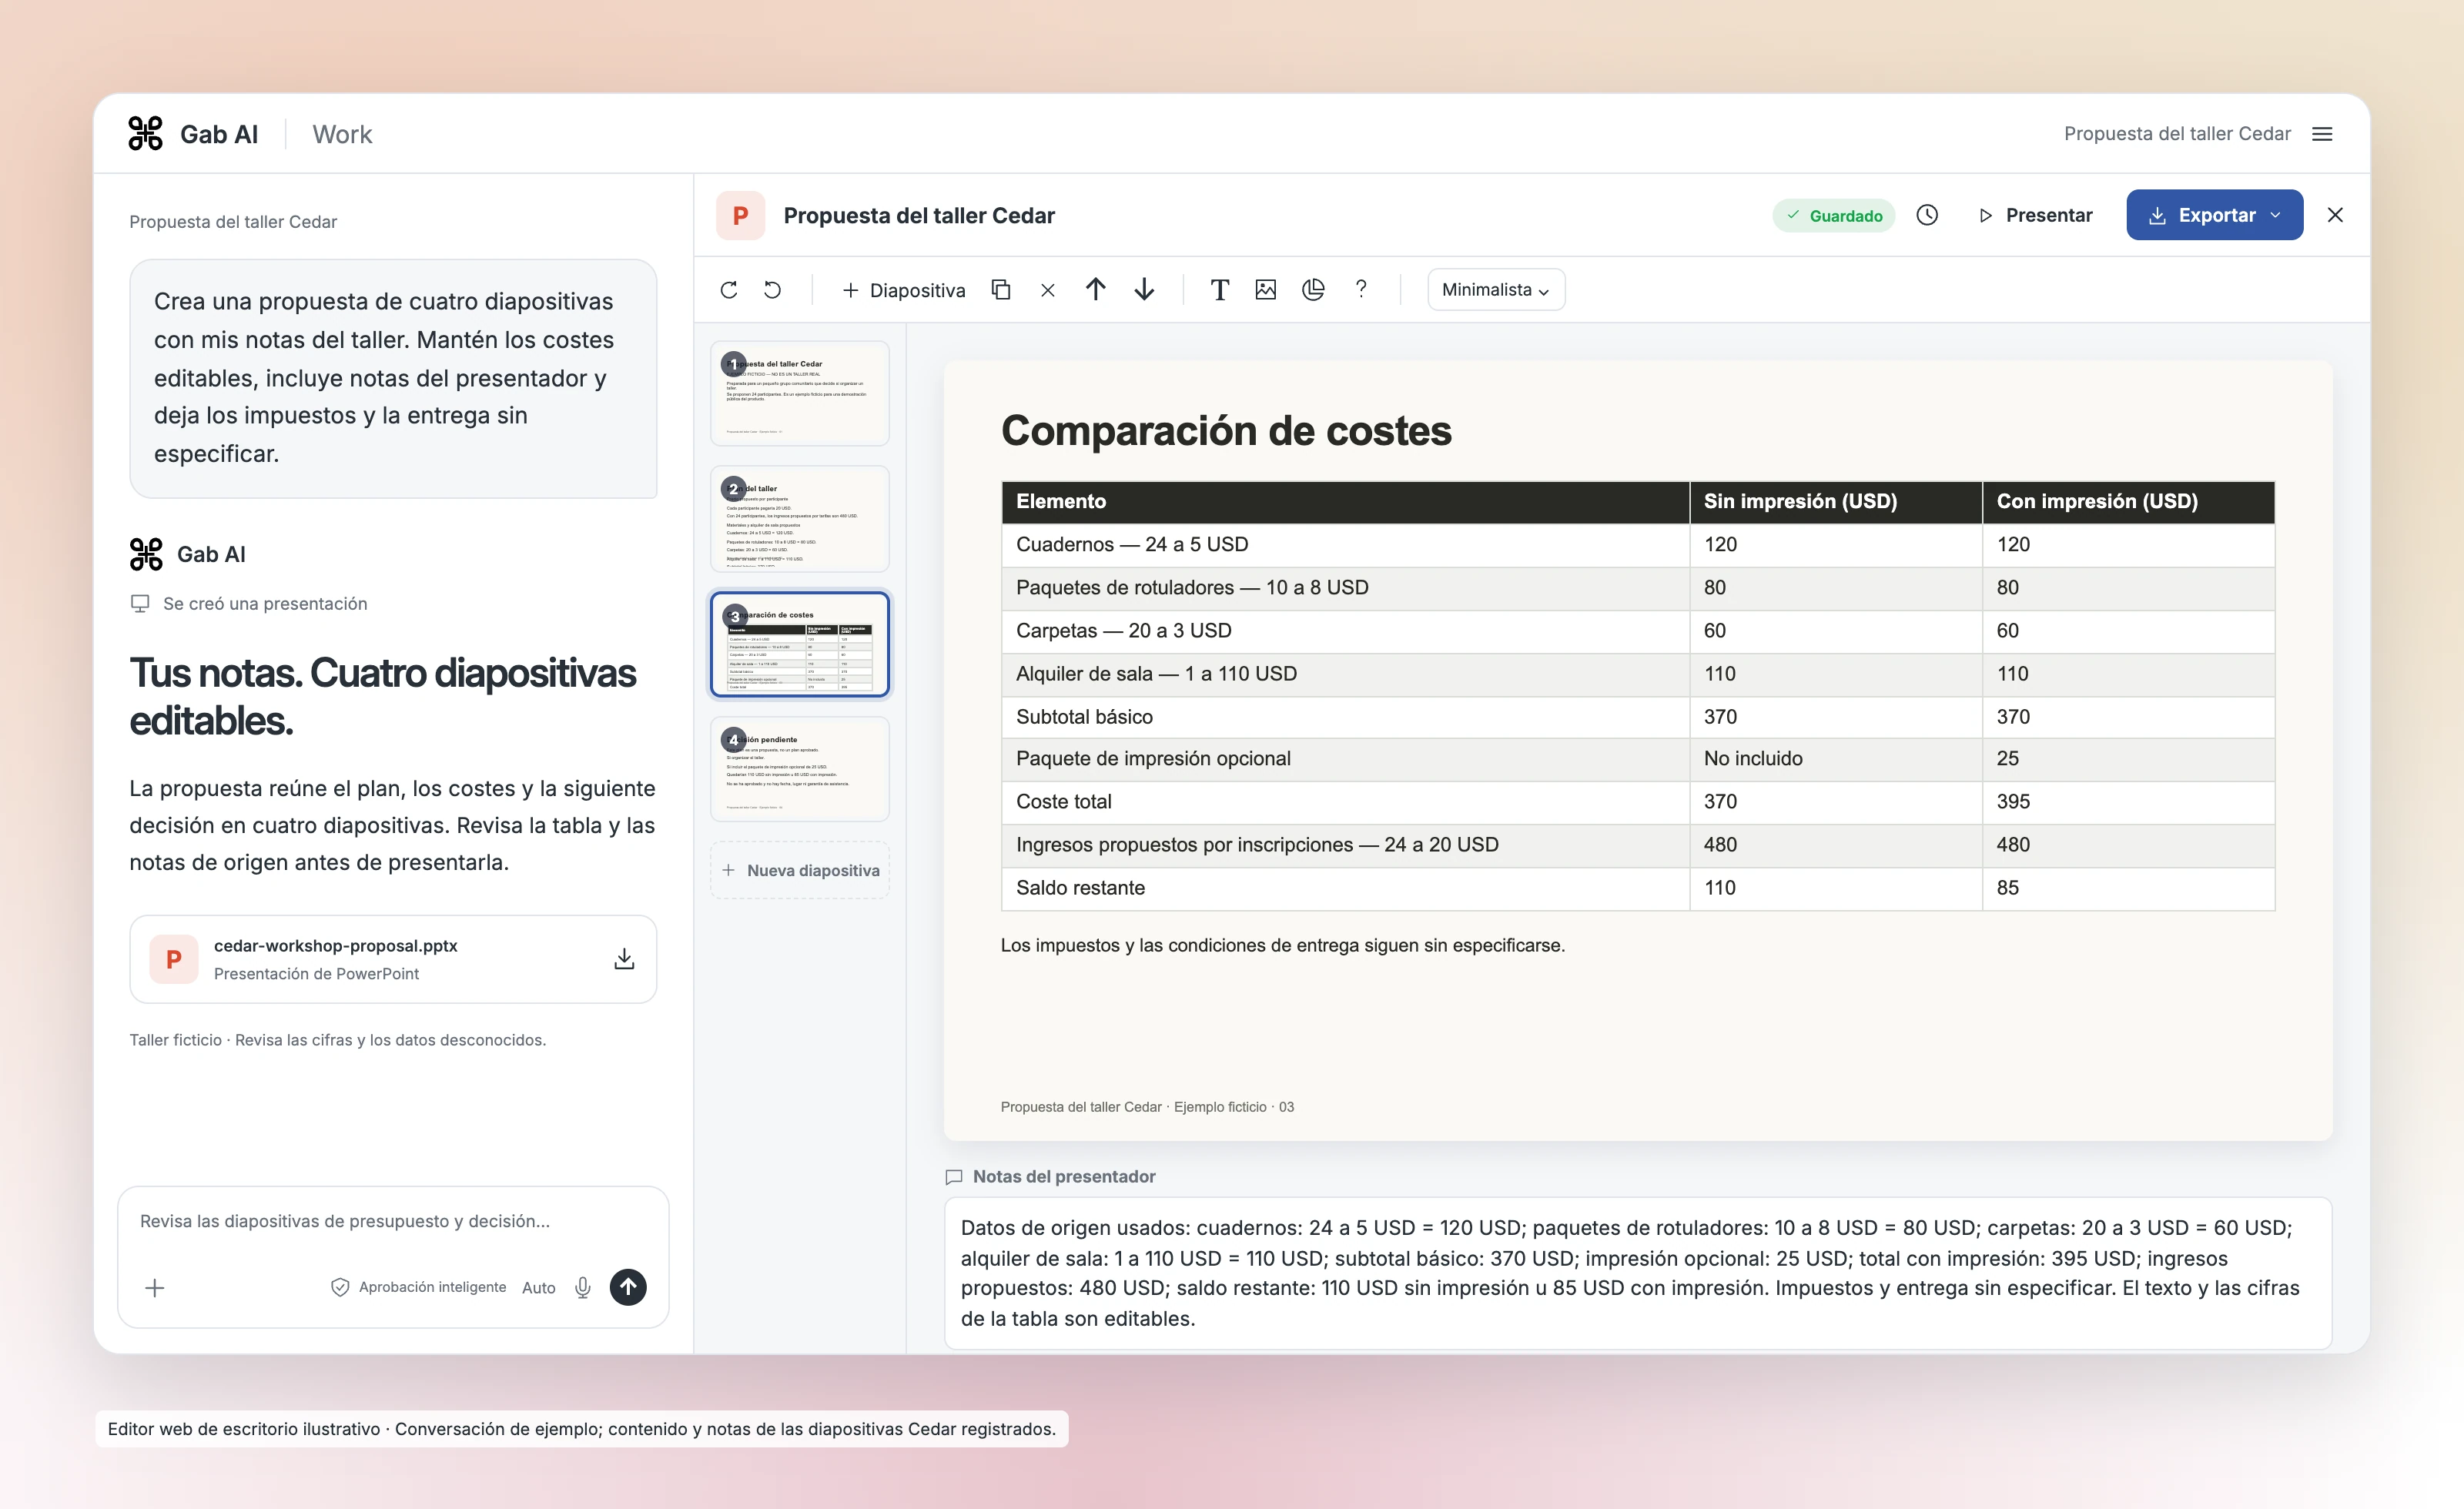Duplicate the current slide with copy icon

pos(1000,290)
